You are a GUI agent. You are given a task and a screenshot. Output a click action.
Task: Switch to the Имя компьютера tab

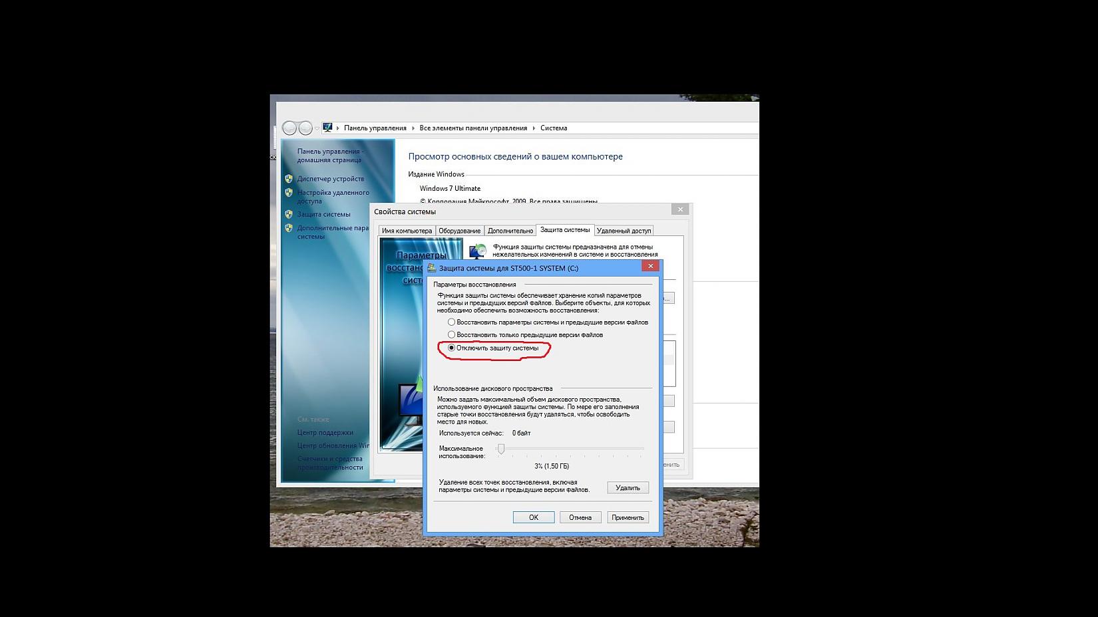click(x=407, y=231)
